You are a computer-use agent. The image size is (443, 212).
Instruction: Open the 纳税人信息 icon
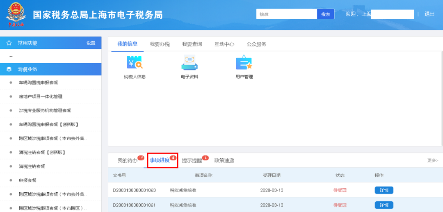(135, 63)
